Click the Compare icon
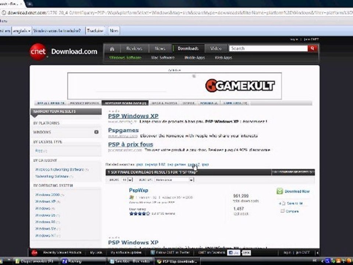The image size is (353, 265). (282, 211)
